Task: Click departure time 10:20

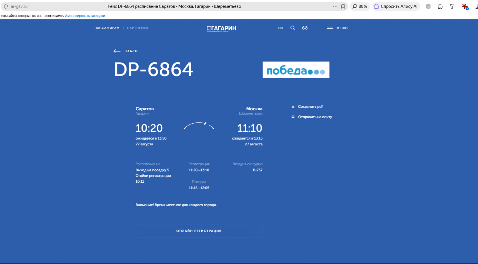Action: click(x=149, y=128)
